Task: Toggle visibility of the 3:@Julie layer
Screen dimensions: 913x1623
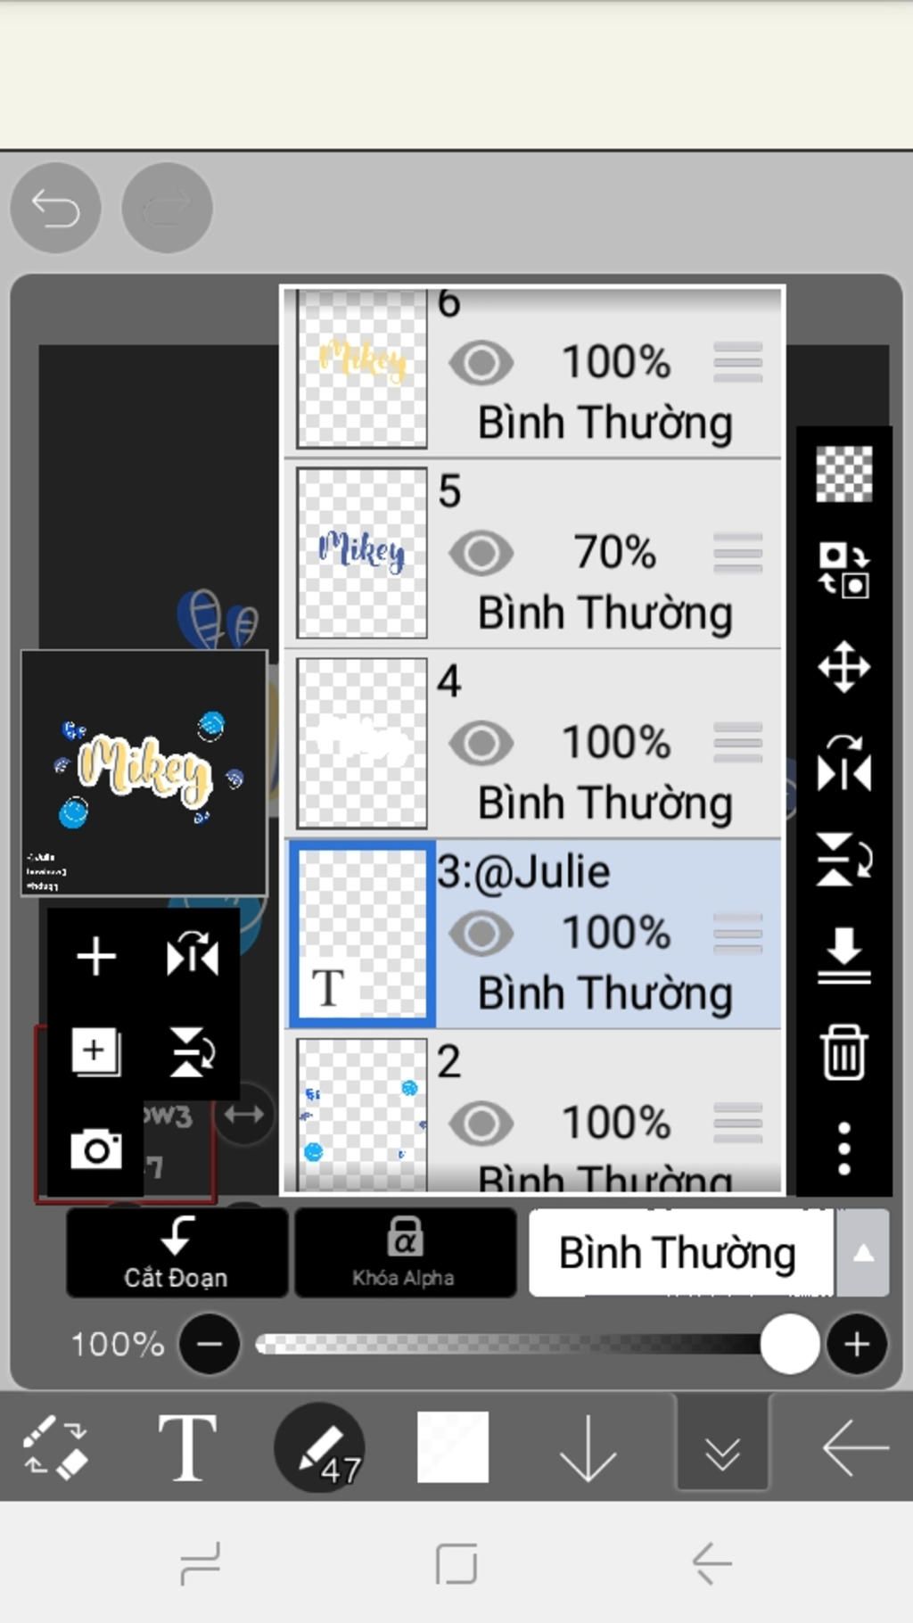Action: (x=481, y=934)
